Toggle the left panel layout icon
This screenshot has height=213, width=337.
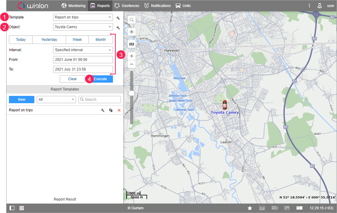click(x=12, y=208)
